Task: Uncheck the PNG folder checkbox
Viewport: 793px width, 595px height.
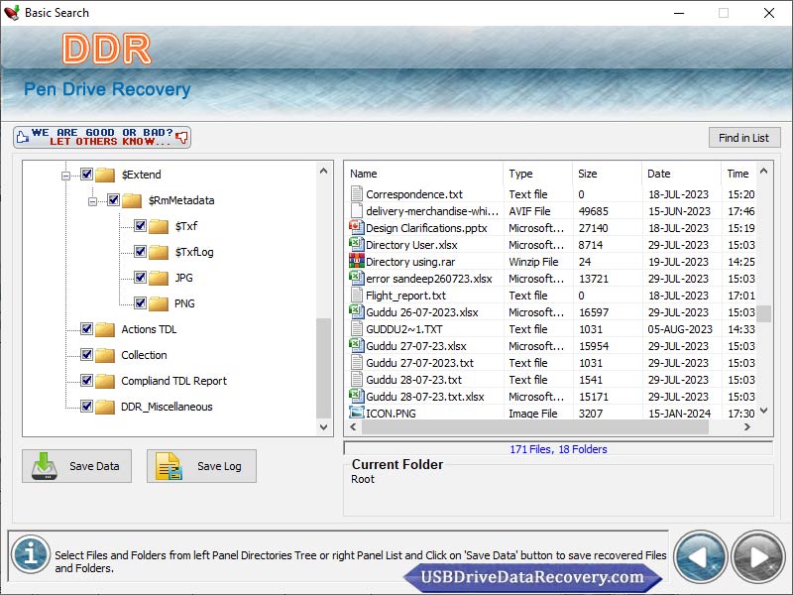Action: pyautogui.click(x=140, y=303)
